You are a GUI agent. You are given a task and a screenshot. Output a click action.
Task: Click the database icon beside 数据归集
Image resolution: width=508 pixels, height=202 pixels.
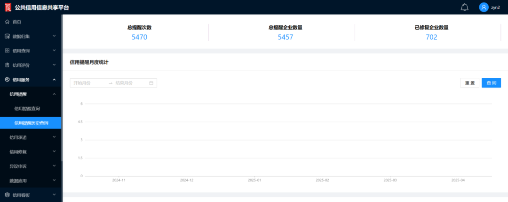pos(7,36)
